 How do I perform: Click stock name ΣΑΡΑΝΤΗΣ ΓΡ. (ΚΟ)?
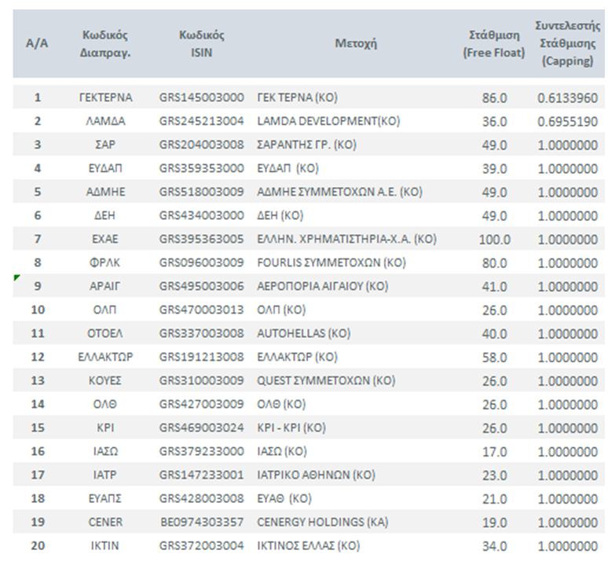click(306, 145)
